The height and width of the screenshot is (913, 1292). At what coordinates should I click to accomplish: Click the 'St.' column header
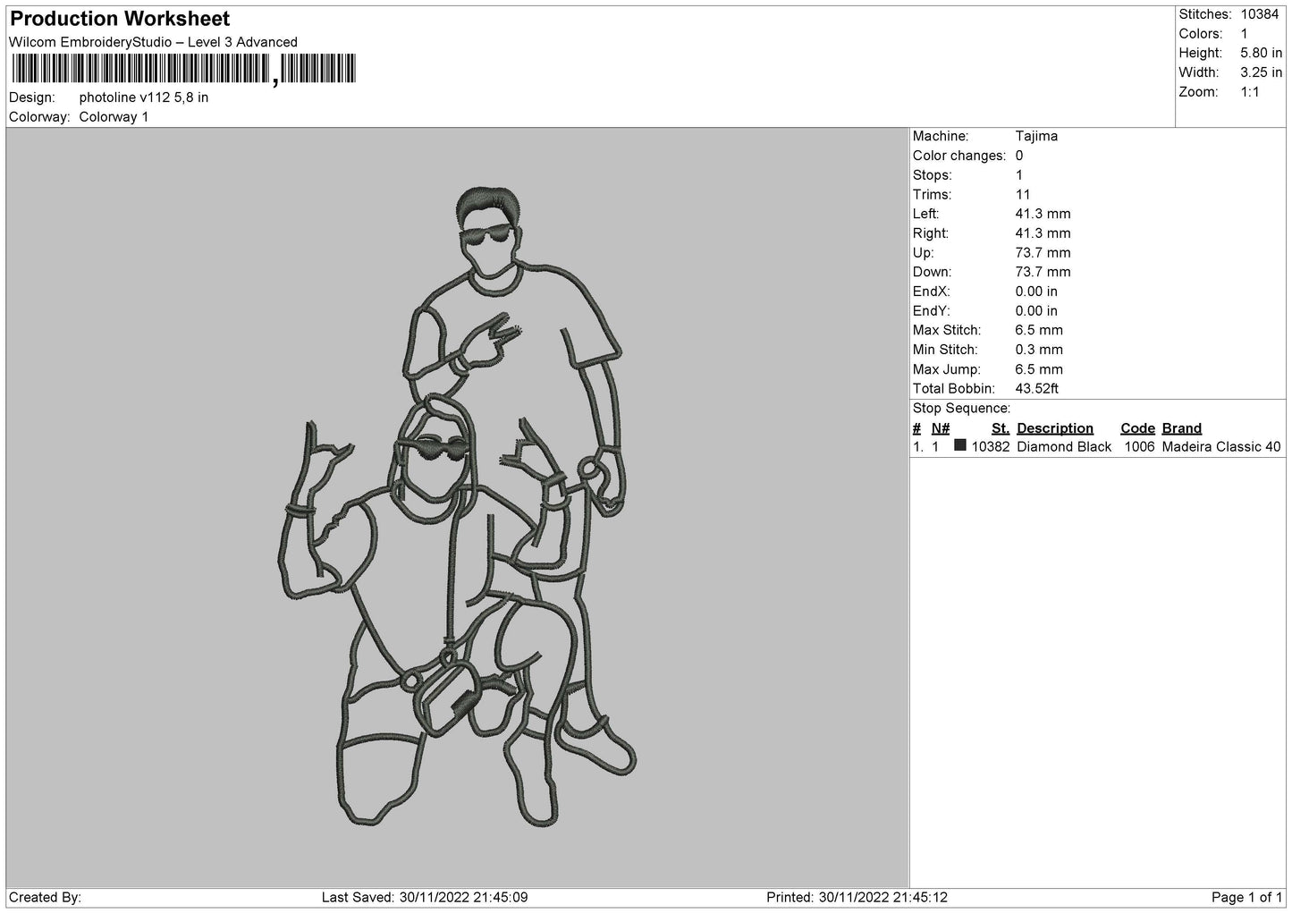coord(1001,429)
